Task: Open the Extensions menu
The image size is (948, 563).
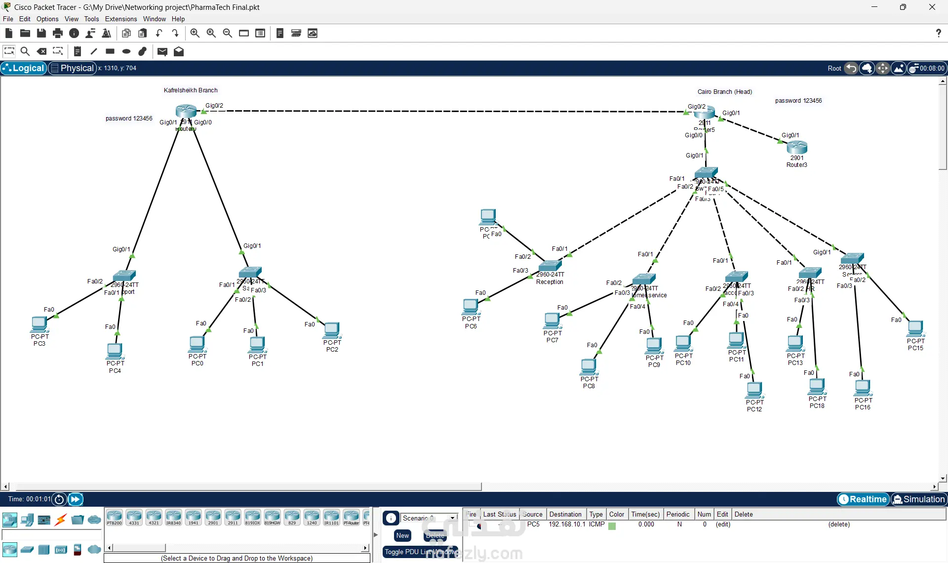Action: (120, 19)
